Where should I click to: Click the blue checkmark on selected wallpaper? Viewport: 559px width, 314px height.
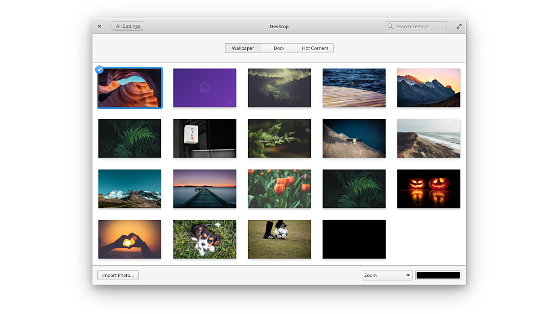coord(99,69)
